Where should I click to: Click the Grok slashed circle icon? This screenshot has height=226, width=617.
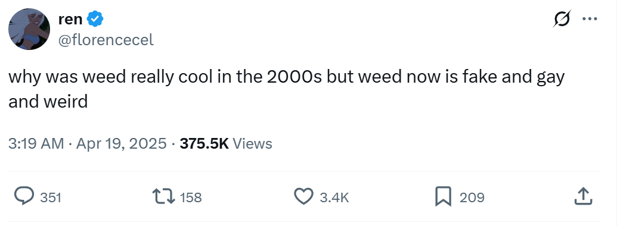[562, 19]
